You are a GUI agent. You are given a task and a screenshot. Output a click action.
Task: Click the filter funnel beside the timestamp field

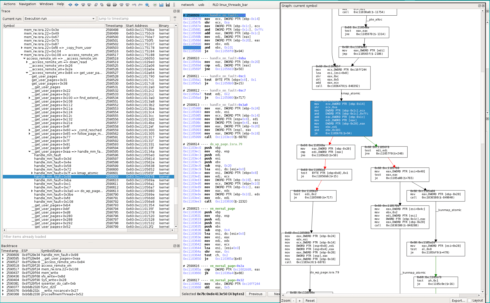click(175, 18)
